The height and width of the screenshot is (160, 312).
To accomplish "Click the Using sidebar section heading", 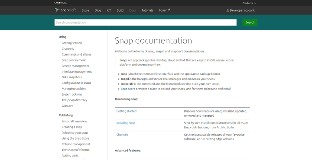I will point(62,37).
